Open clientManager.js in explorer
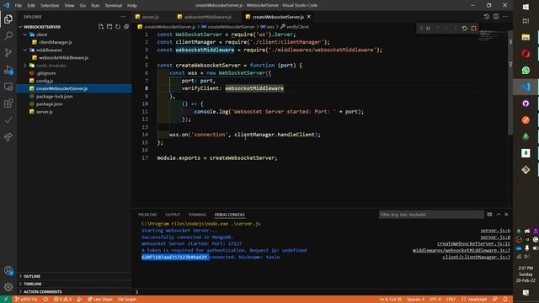539x303 pixels. click(56, 42)
